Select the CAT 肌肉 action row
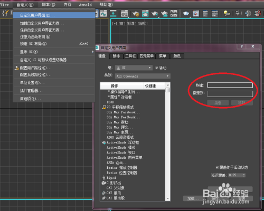Viewport: 264px width, 211px height. pyautogui.click(x=133, y=193)
